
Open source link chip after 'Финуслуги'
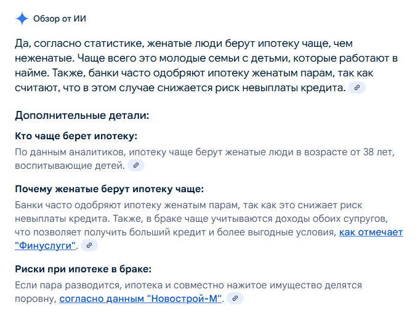89,245
